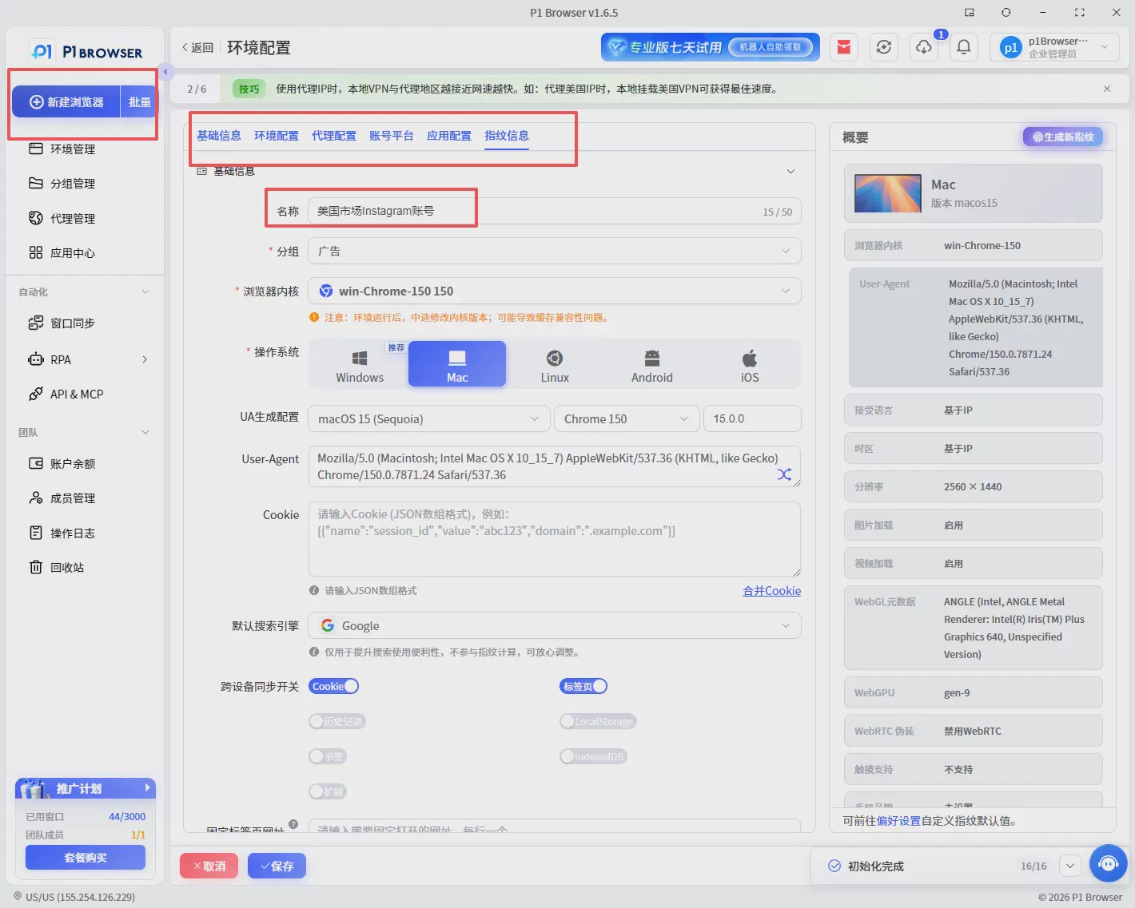The image size is (1135, 908).
Task: Switch to the 应用配置 tab
Action: coord(449,136)
